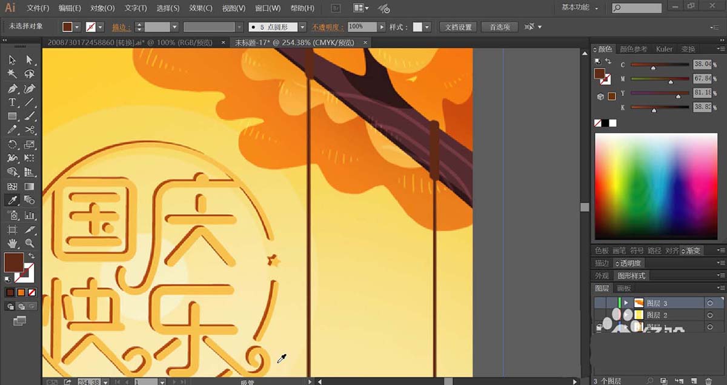The height and width of the screenshot is (385, 727).
Task: Select the Lasso tool
Action: point(29,73)
